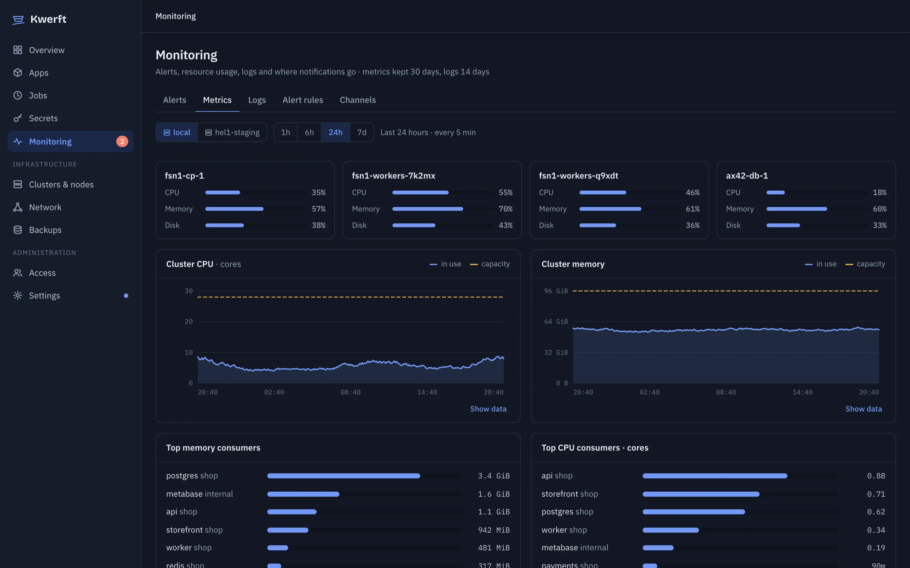Click the metabase internal 0.19 CPU row
Image resolution: width=910 pixels, height=568 pixels.
[x=713, y=548]
